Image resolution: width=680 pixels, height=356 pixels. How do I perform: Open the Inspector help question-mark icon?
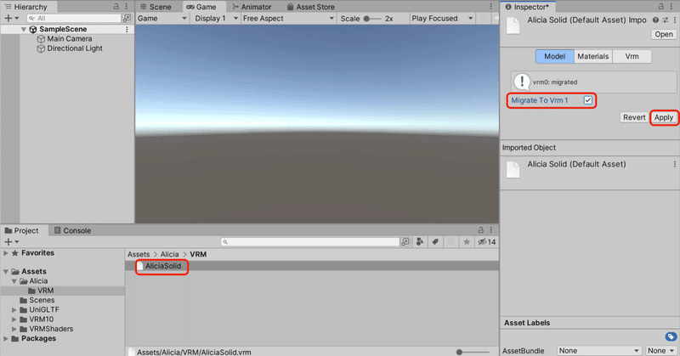click(x=655, y=20)
